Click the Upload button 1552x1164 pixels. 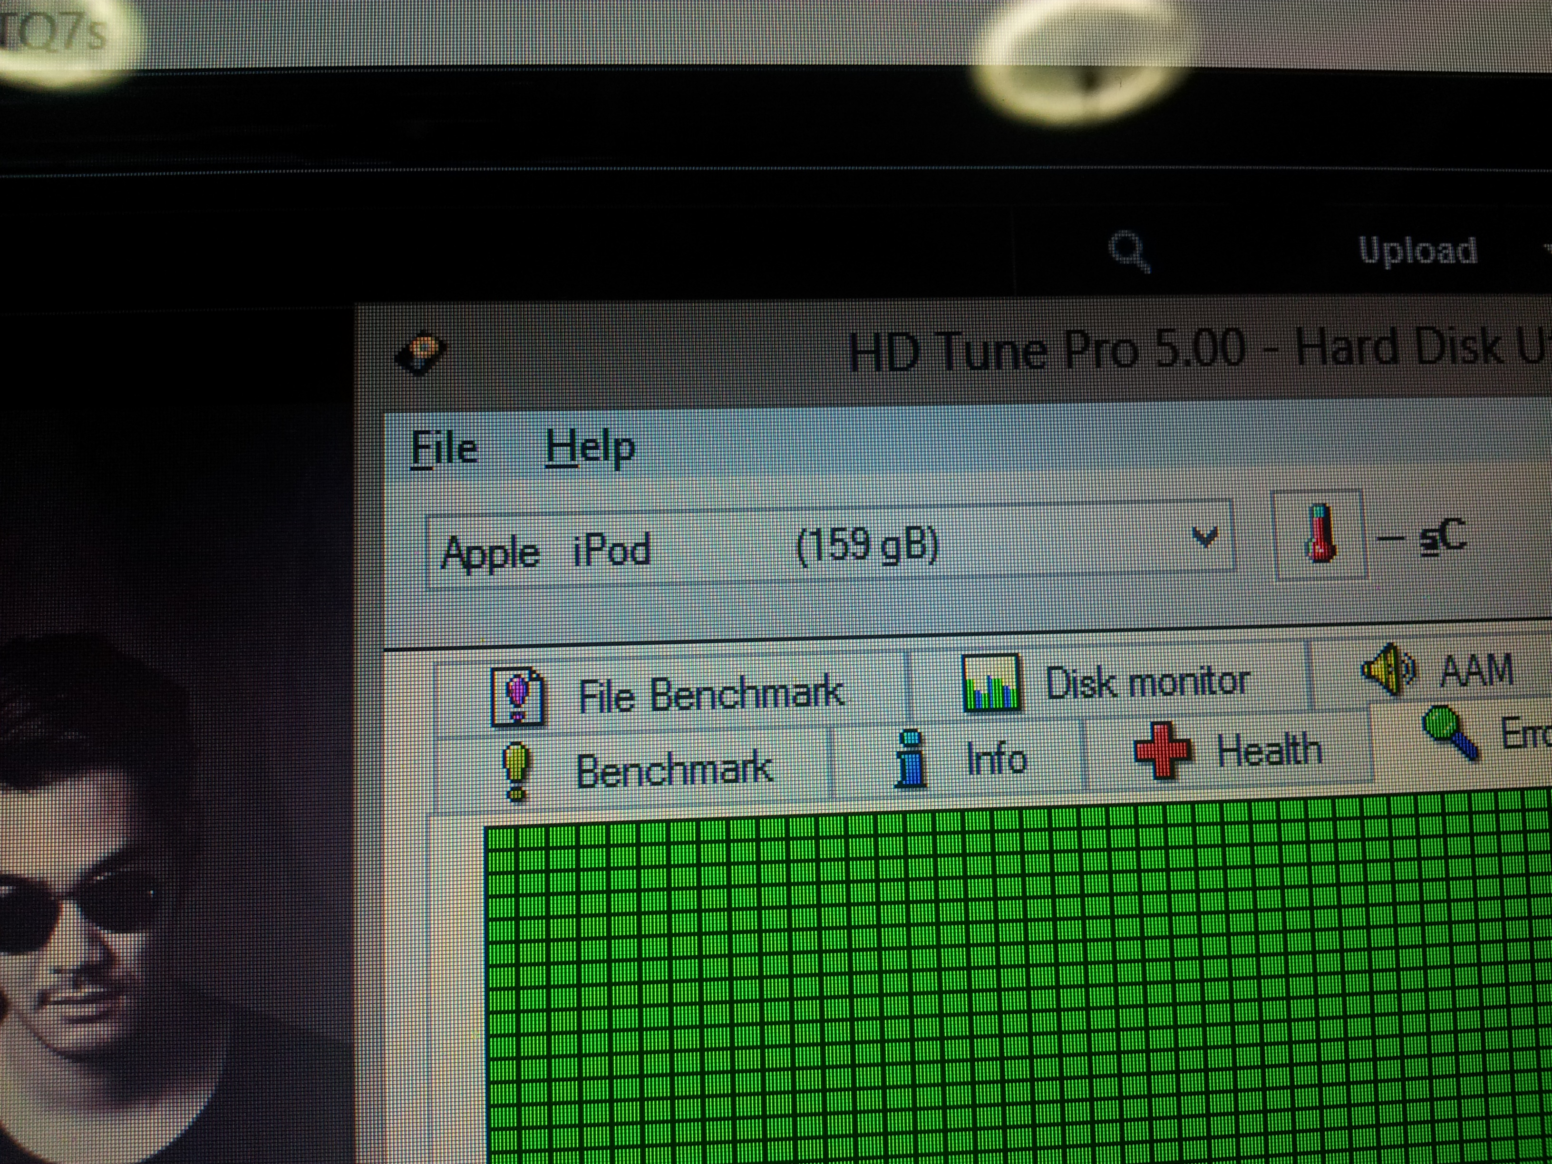(x=1417, y=251)
